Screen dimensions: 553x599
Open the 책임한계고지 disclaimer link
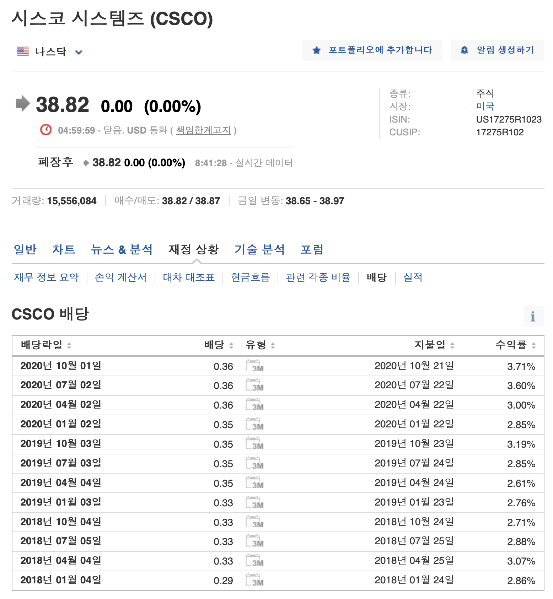pyautogui.click(x=203, y=130)
